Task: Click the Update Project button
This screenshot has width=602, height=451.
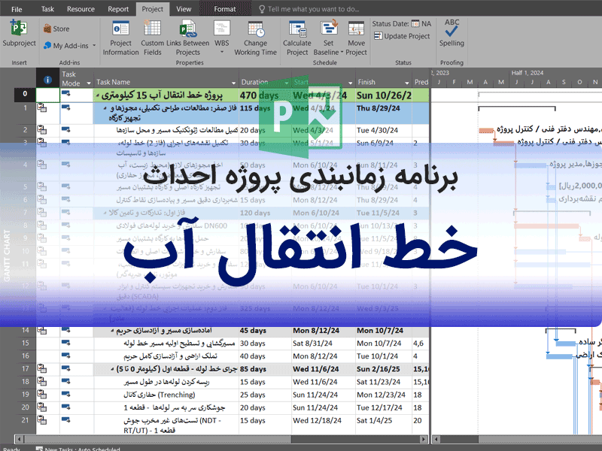Action: [x=403, y=36]
